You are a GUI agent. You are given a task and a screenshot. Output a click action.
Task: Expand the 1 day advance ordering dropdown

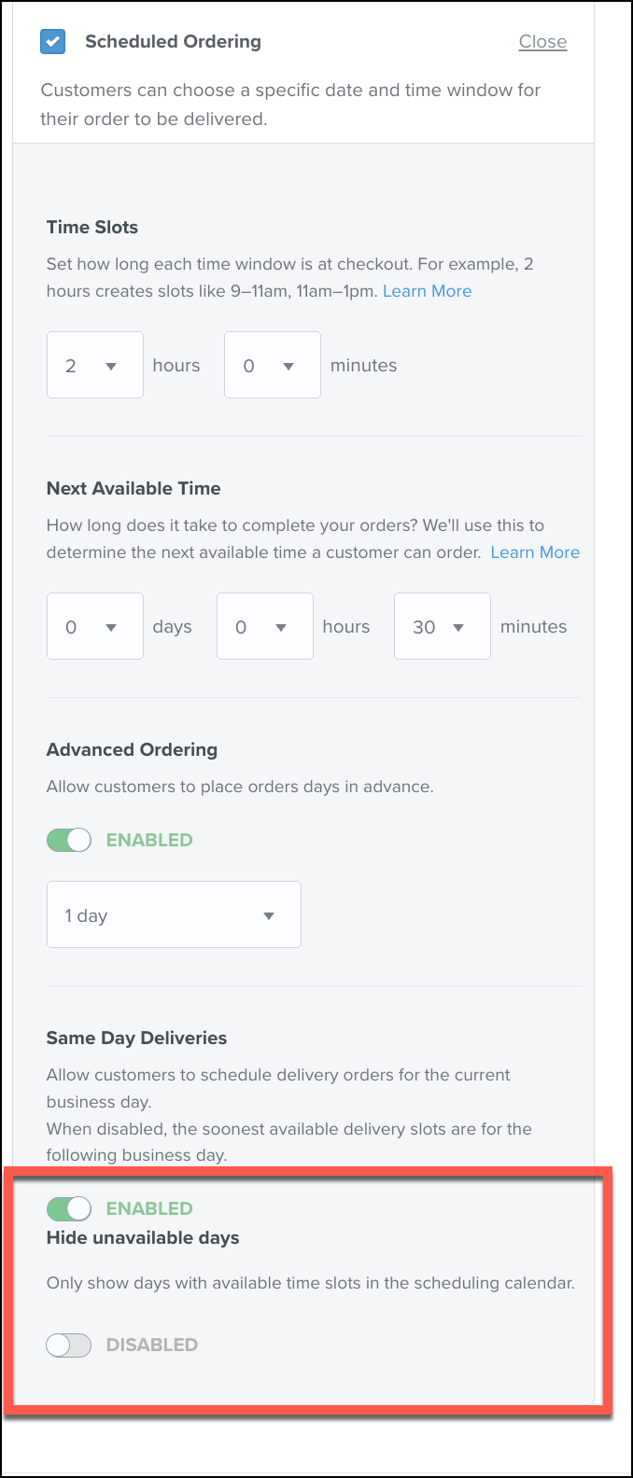[174, 914]
